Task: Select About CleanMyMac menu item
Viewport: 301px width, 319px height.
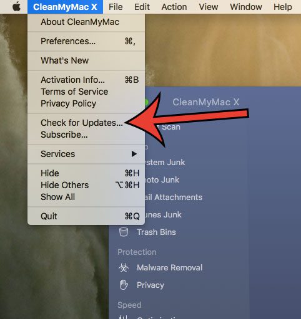Action: (x=86, y=22)
